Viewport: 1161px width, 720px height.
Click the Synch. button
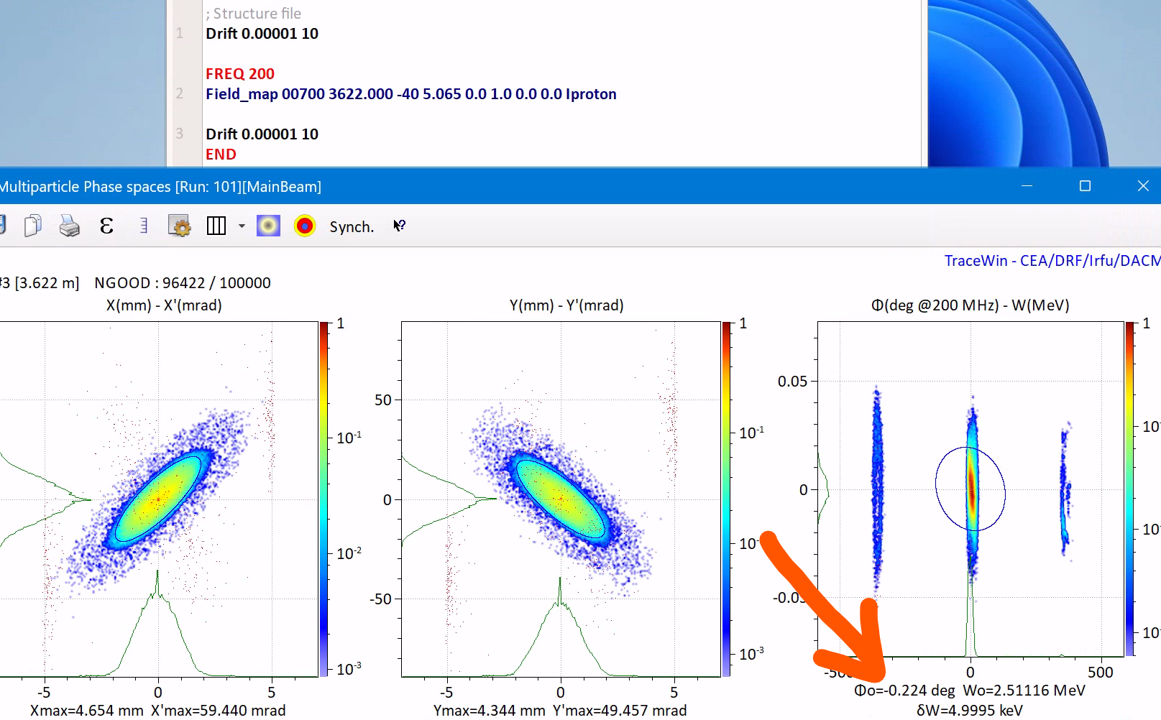(x=352, y=227)
